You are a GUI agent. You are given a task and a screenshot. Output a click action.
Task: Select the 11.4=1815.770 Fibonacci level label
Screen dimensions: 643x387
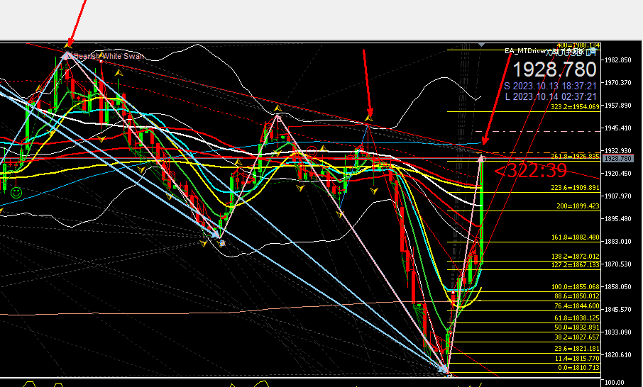pos(576,359)
